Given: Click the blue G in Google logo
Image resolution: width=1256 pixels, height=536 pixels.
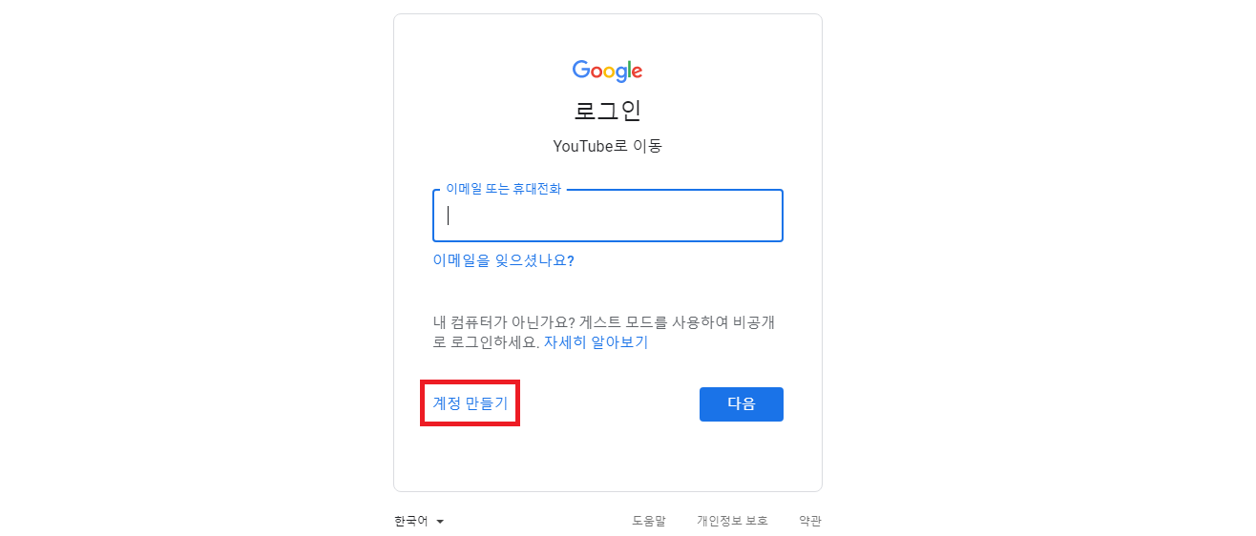Looking at the screenshot, I should pyautogui.click(x=581, y=70).
